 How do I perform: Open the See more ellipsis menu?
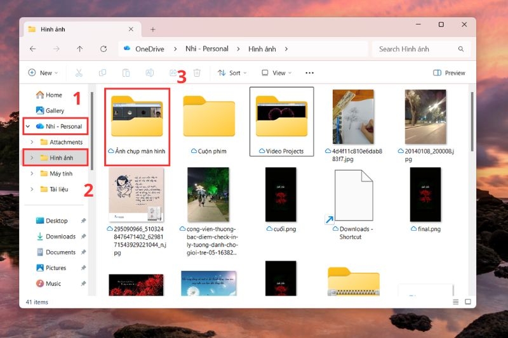coord(309,73)
